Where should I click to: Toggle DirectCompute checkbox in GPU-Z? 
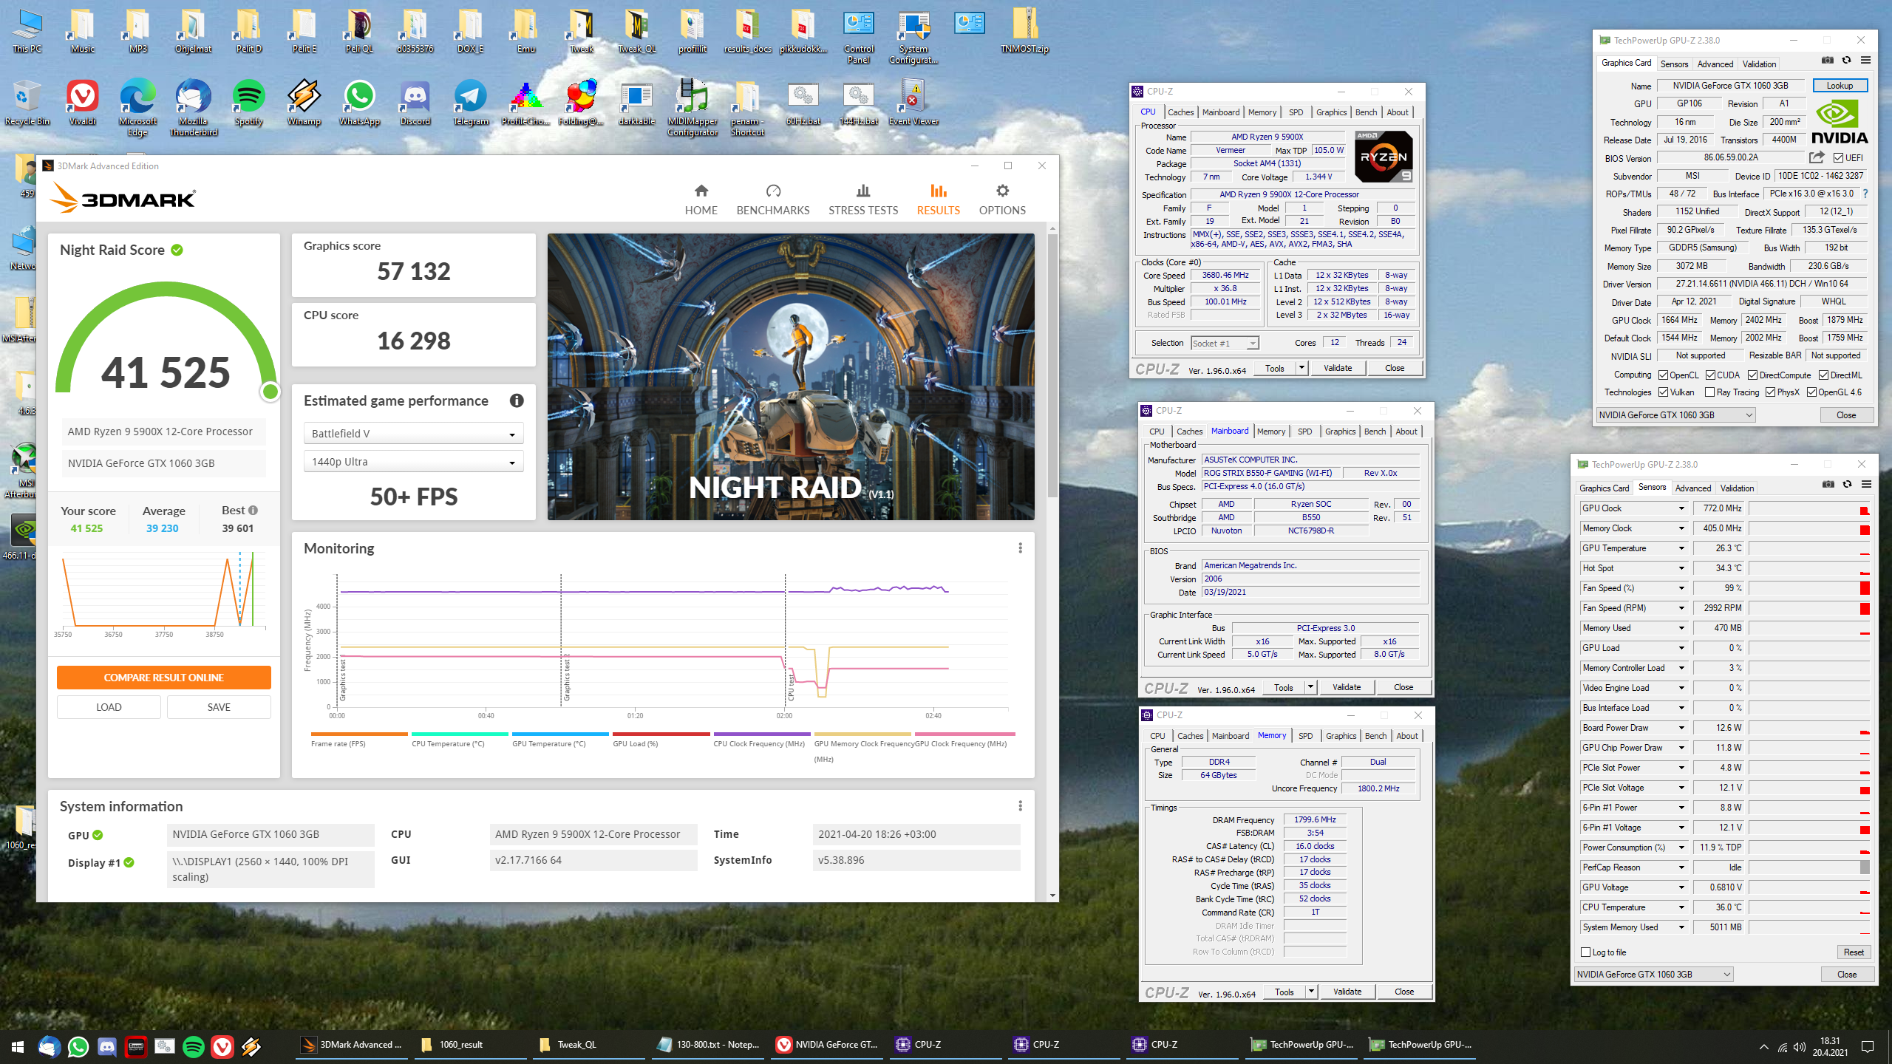[x=1752, y=375]
